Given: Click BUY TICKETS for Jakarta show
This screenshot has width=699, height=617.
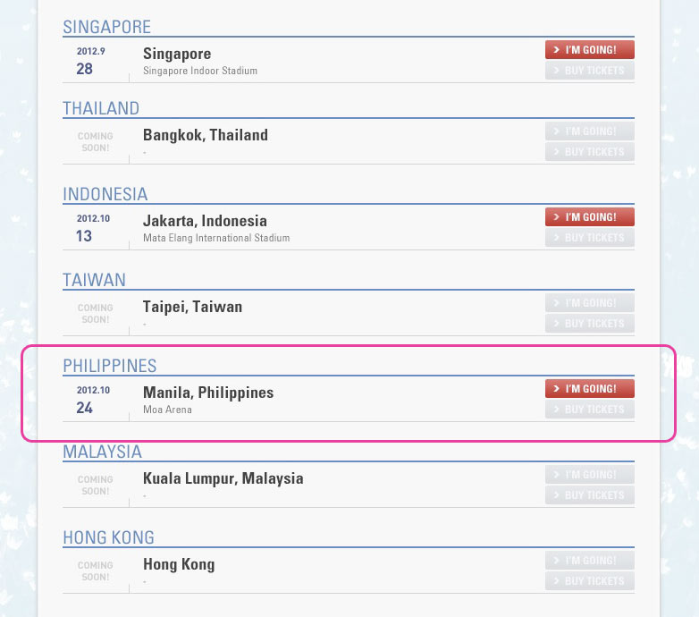Looking at the screenshot, I should (589, 238).
